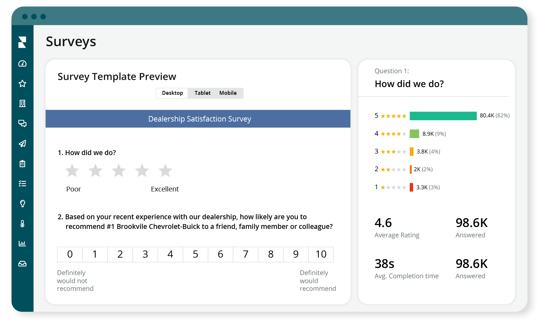
Task: Click the Excellent label under the stars
Action: coord(165,189)
